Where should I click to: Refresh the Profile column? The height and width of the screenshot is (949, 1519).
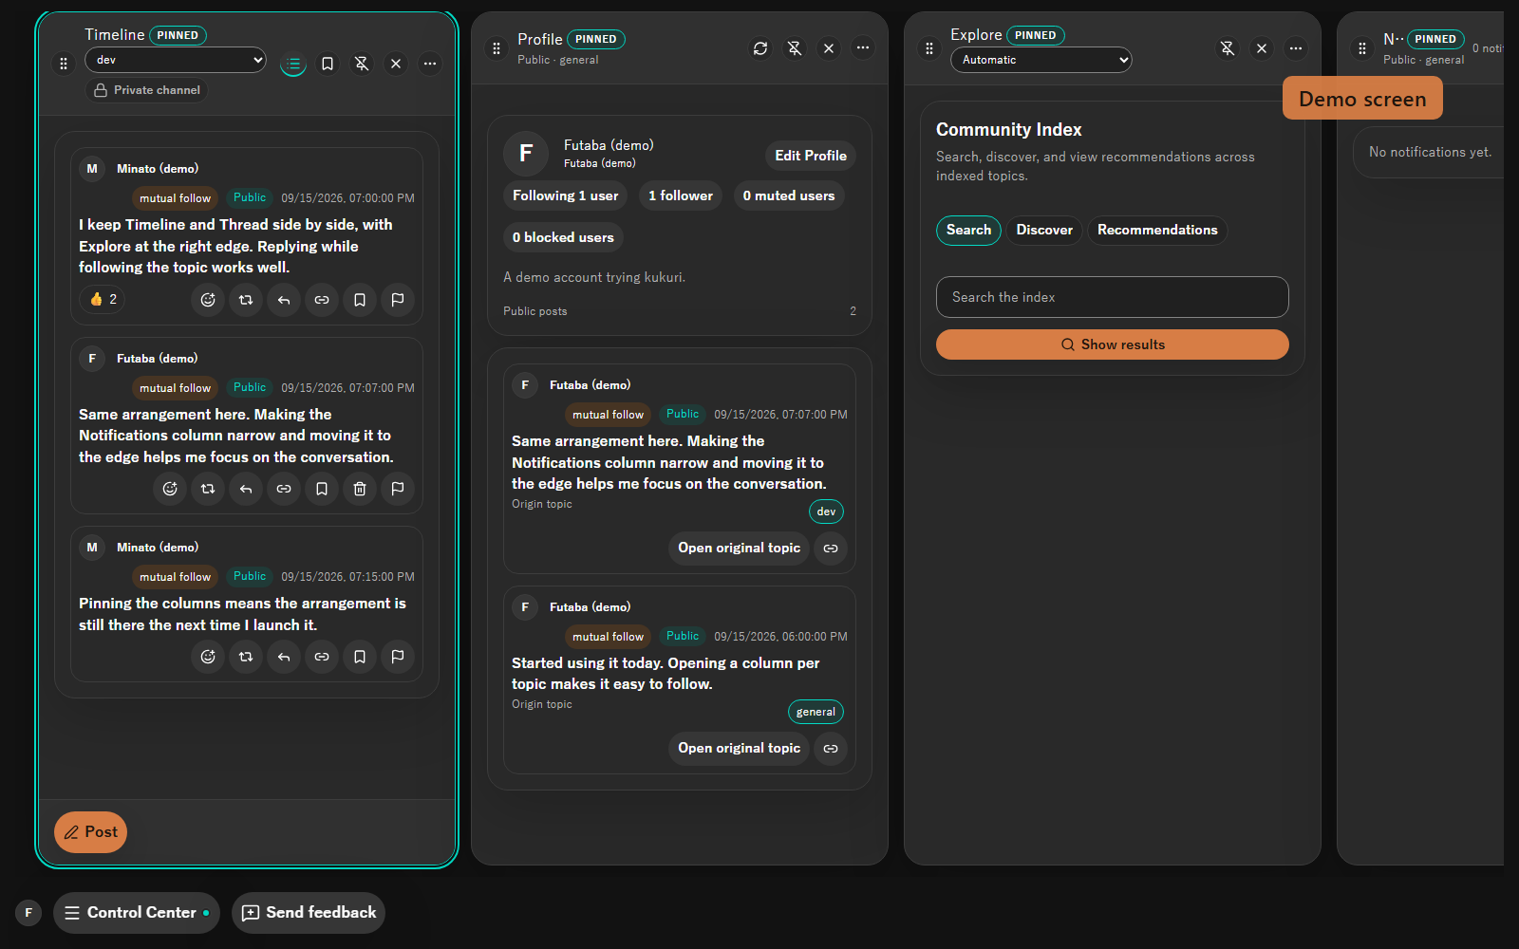coord(760,48)
